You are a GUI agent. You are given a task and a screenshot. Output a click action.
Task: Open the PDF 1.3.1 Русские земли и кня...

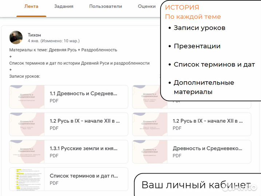[x=68, y=152]
